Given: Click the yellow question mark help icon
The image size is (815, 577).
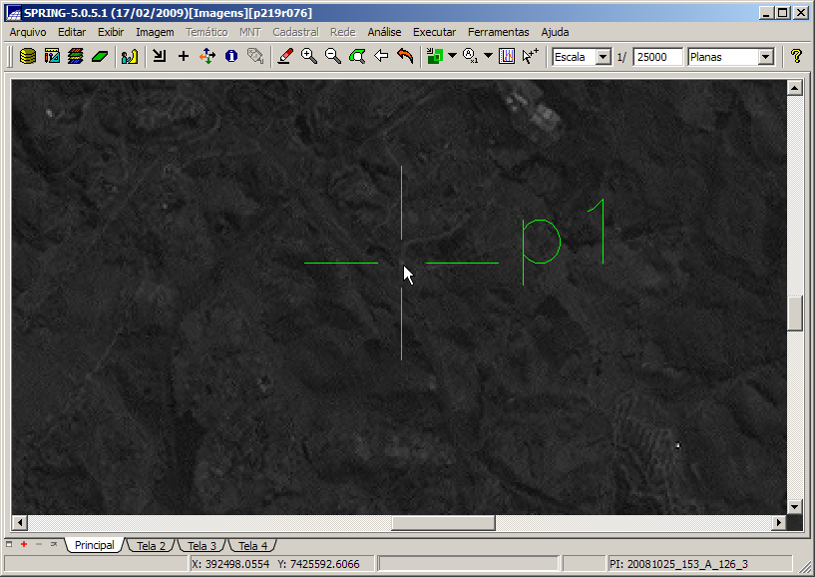Looking at the screenshot, I should pyautogui.click(x=796, y=57).
